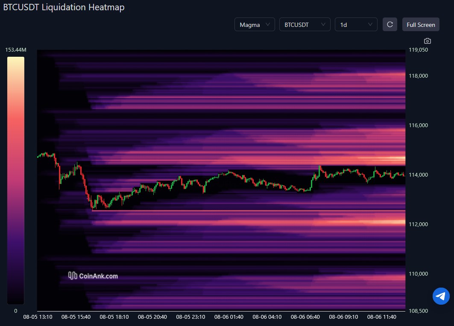Click the 08-05 20:40 time label
Image resolution: width=454 pixels, height=326 pixels.
tap(152, 317)
